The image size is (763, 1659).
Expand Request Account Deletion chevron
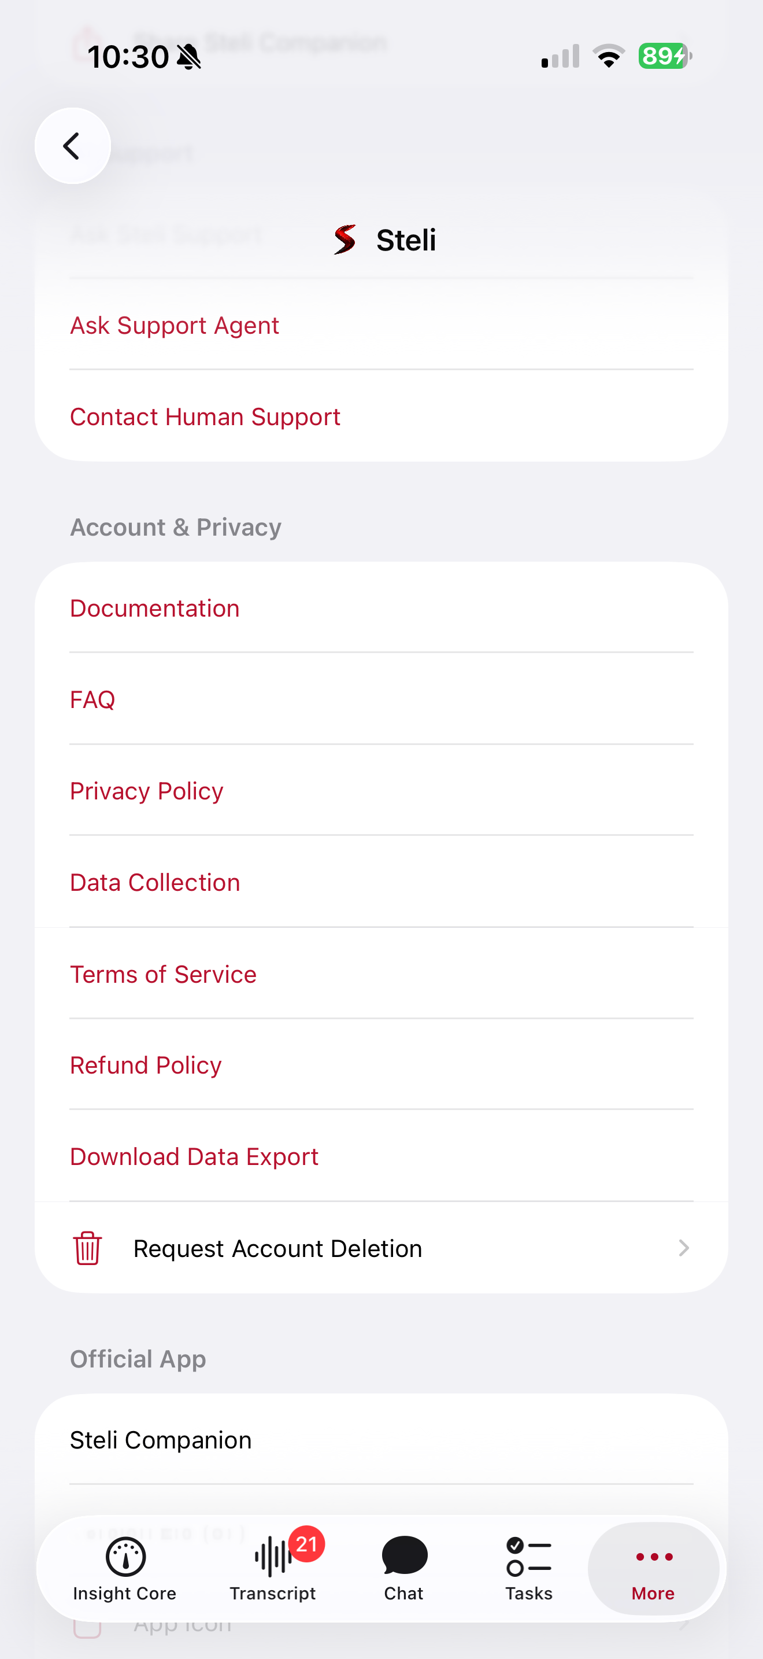click(683, 1248)
